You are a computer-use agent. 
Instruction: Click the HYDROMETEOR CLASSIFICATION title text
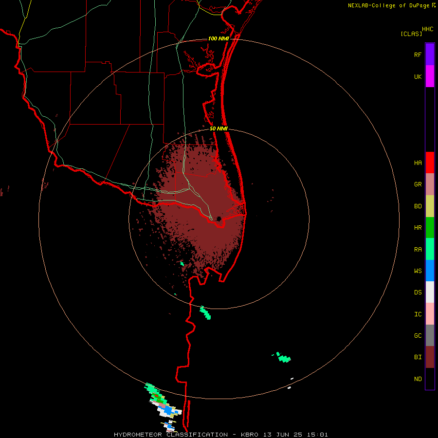pyautogui.click(x=171, y=435)
